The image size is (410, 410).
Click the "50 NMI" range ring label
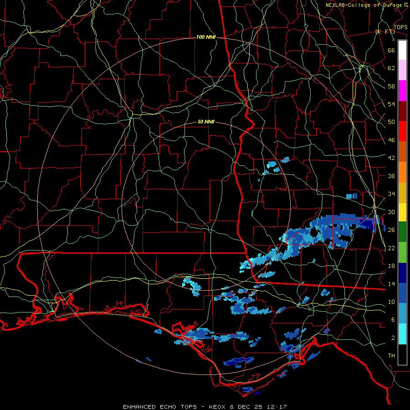click(206, 122)
